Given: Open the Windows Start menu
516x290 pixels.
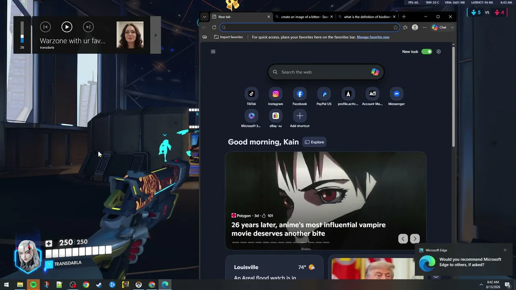Looking at the screenshot, I should (x=6, y=285).
